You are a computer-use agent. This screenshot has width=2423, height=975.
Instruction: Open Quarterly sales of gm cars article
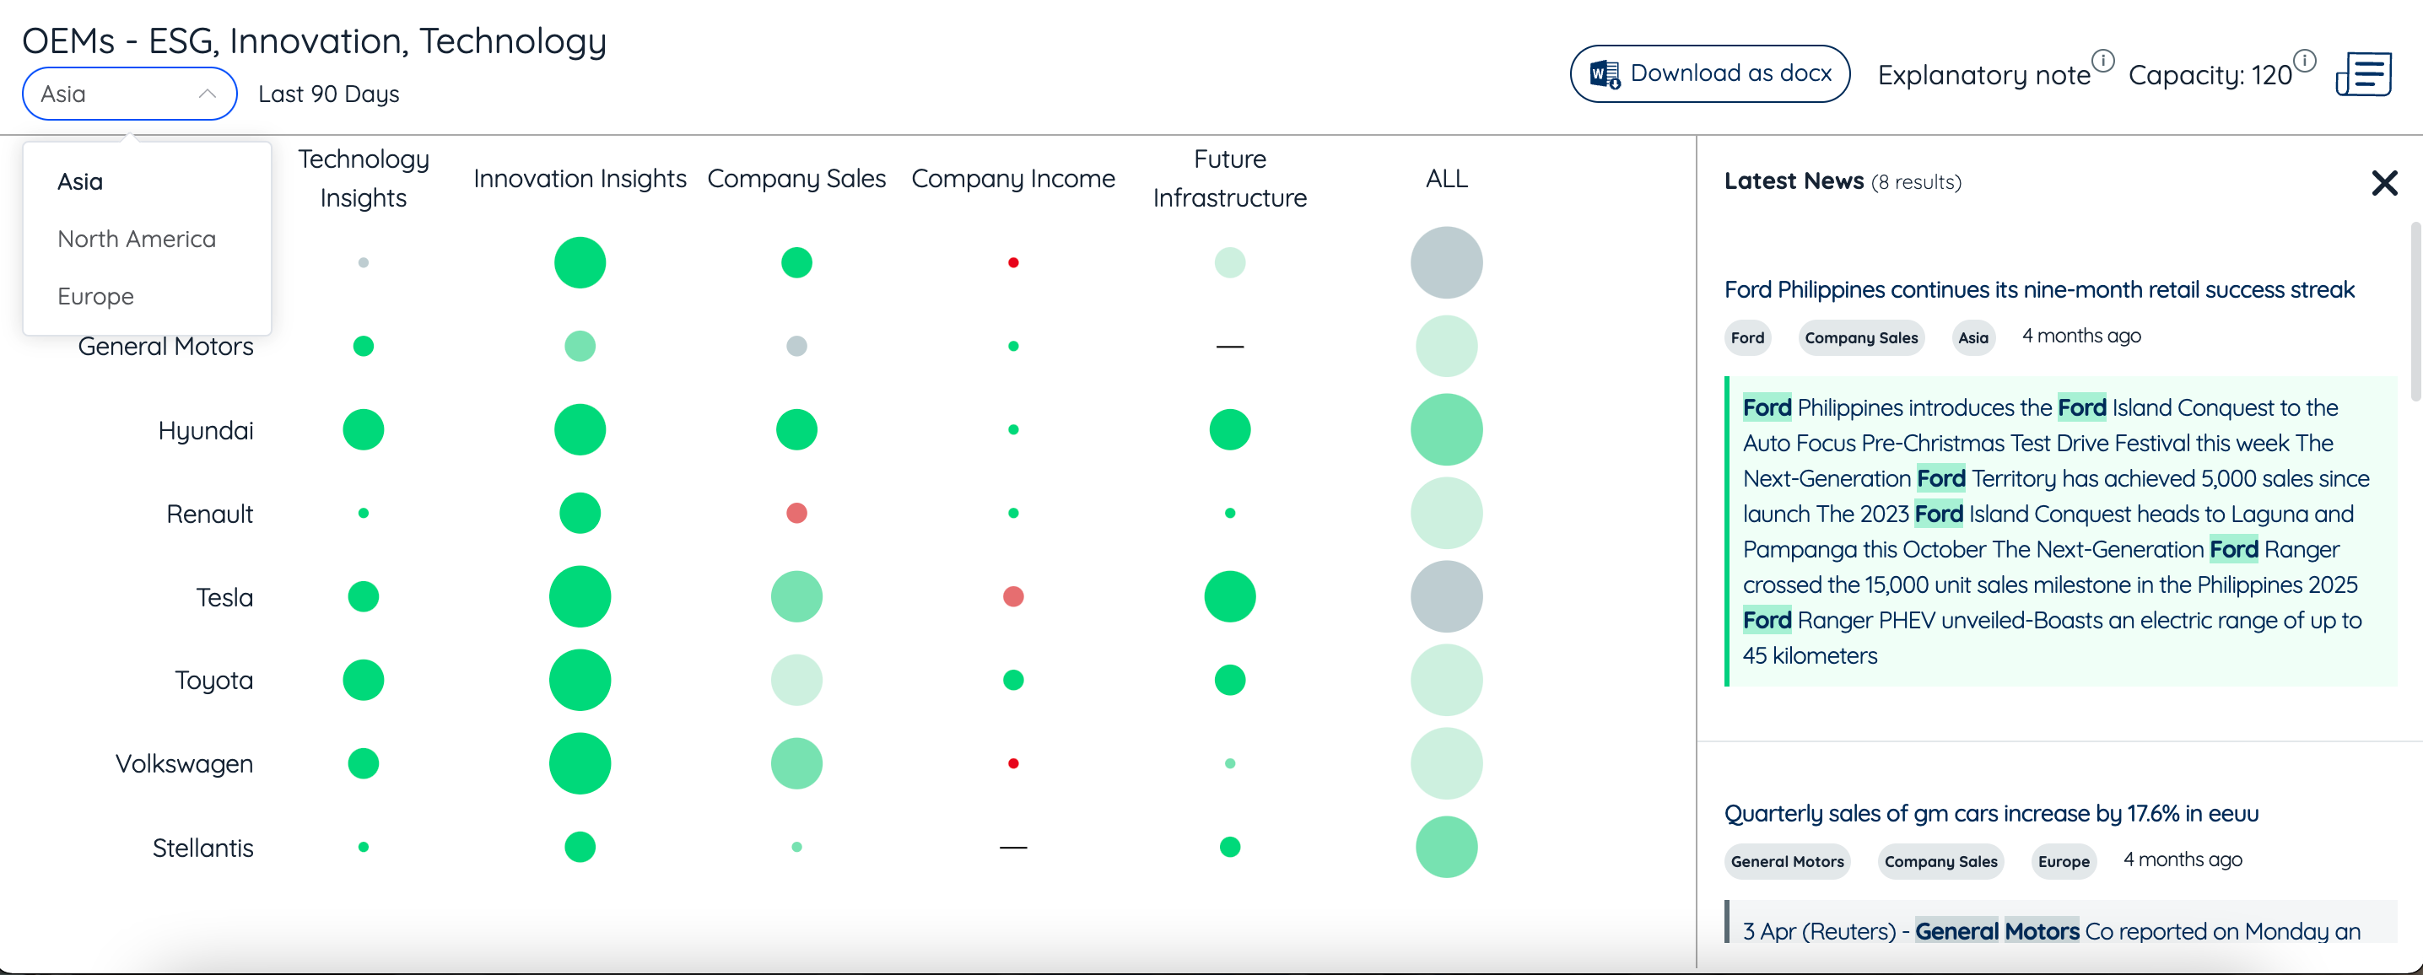pos(1990,813)
